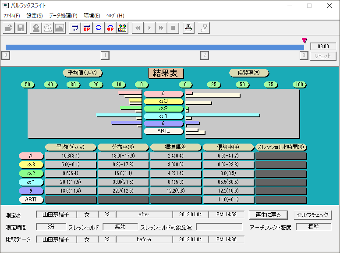Click the 分布率(%) table column header
Viewport: 340px width, 253px height.
click(123, 147)
